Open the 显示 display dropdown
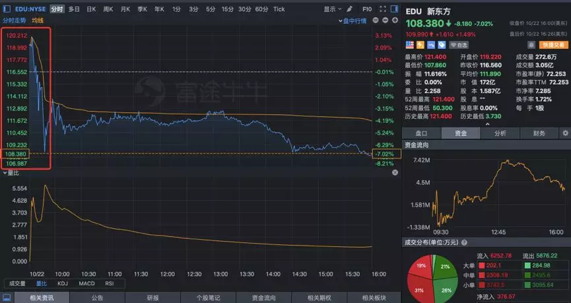 point(333,9)
